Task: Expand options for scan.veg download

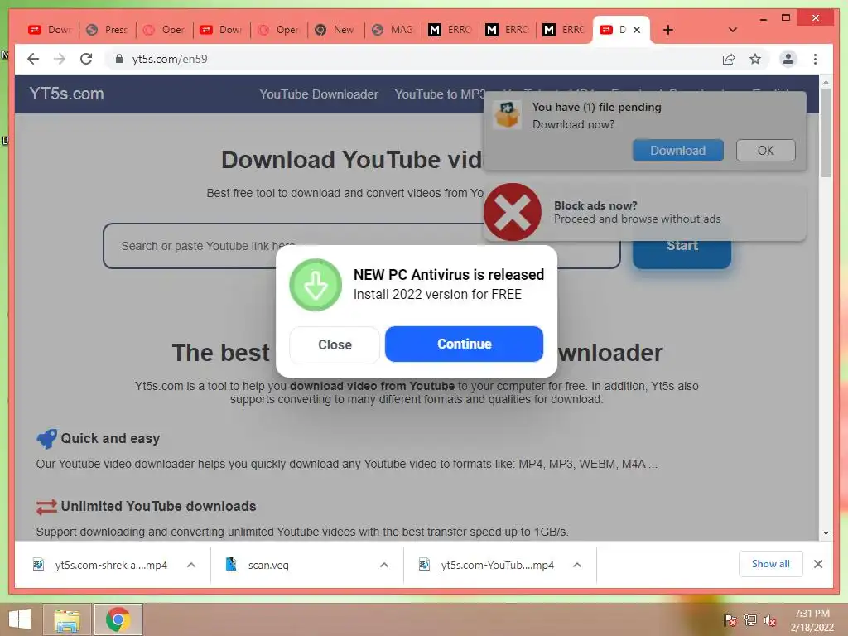Action: coord(384,565)
